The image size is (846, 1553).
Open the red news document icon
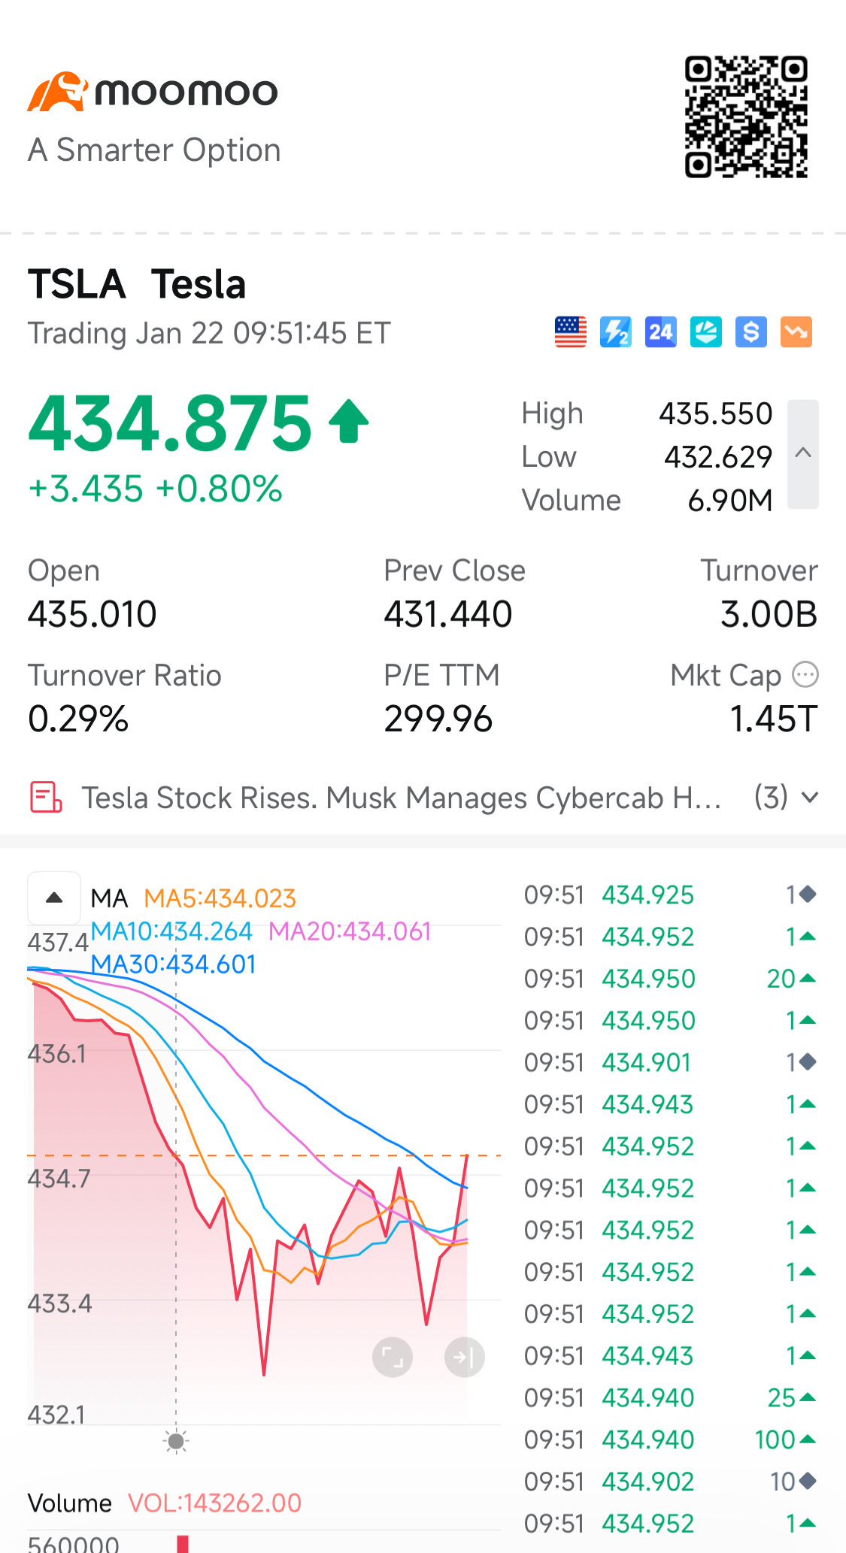46,798
